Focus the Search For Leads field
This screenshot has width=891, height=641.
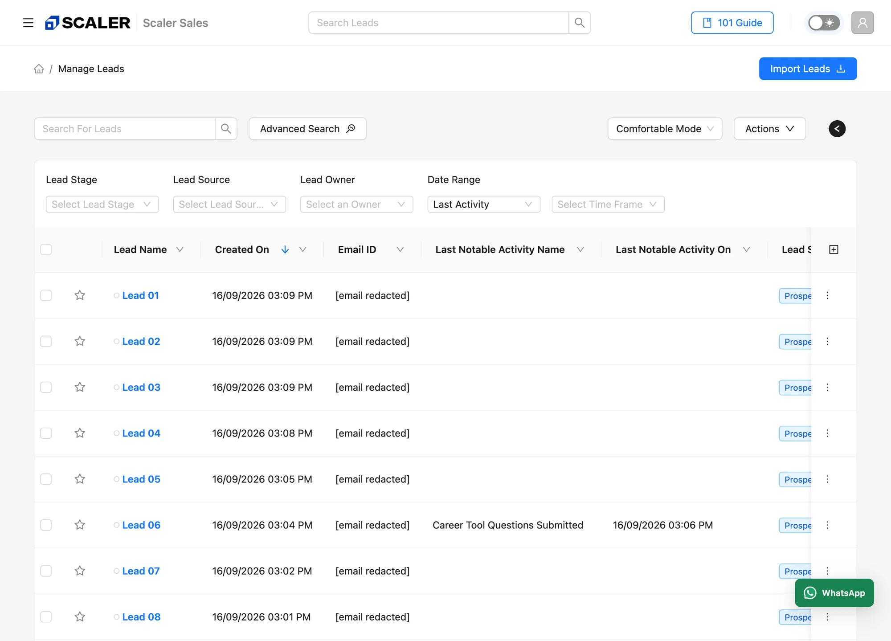click(x=125, y=129)
